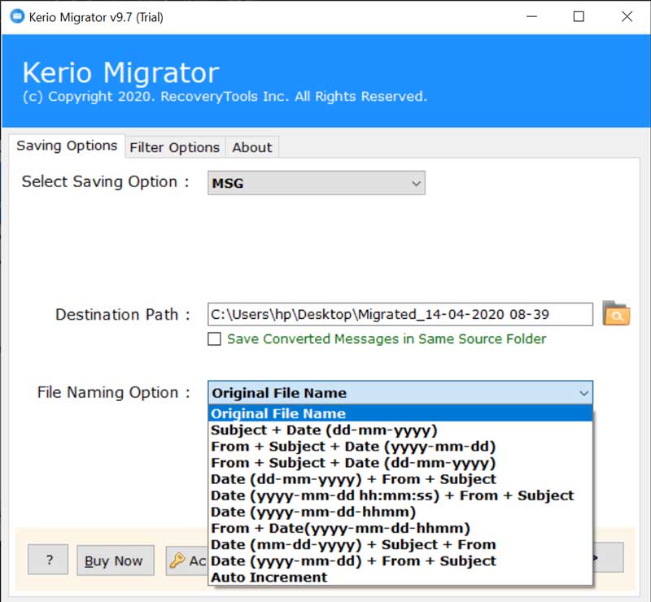This screenshot has height=602, width=651.
Task: Click into the Destination Path field
Action: 400,314
